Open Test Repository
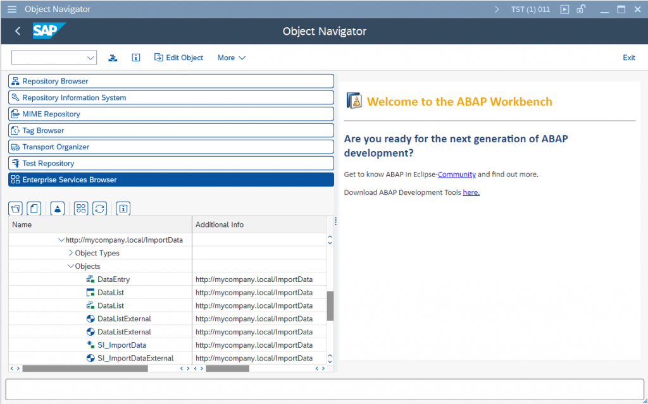648x404 pixels. point(171,163)
